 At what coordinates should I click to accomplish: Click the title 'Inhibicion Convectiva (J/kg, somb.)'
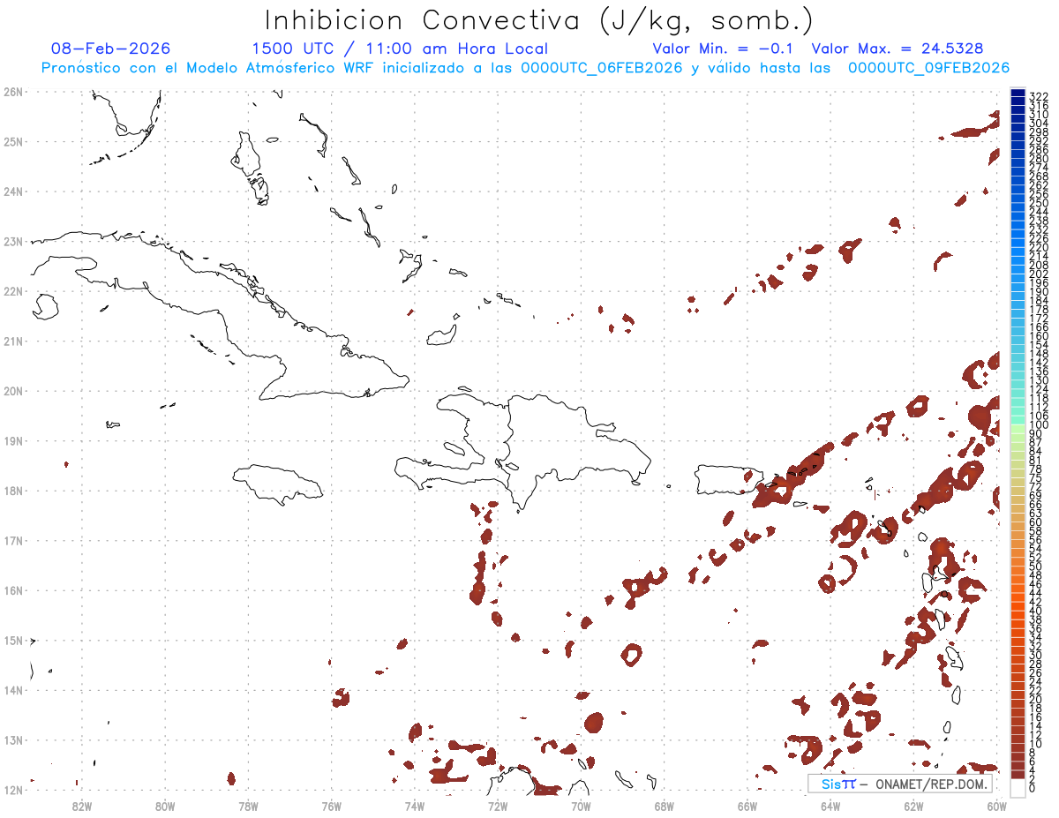(x=539, y=21)
